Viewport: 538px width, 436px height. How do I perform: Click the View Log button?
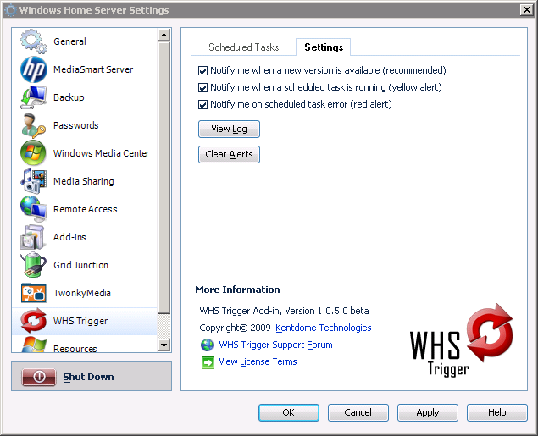[x=229, y=130]
